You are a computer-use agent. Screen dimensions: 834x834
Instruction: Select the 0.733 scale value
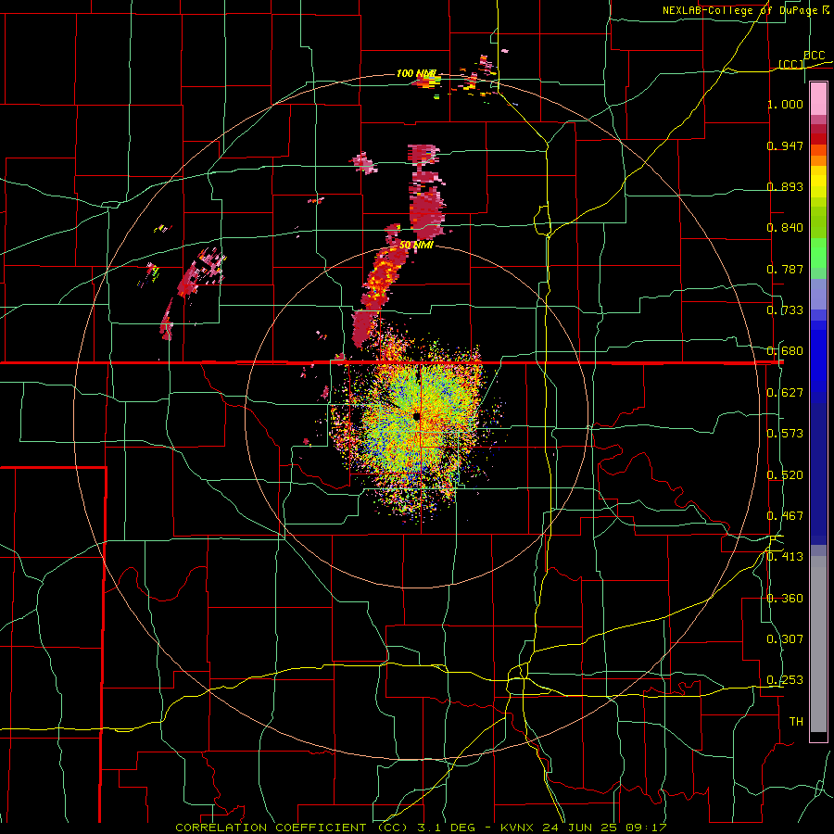coord(785,310)
